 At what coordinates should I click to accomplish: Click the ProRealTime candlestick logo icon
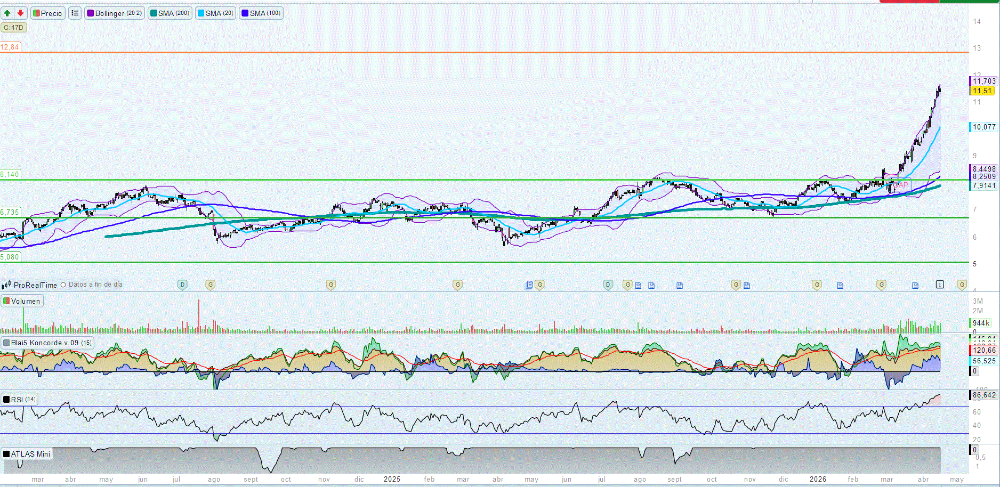(x=6, y=286)
